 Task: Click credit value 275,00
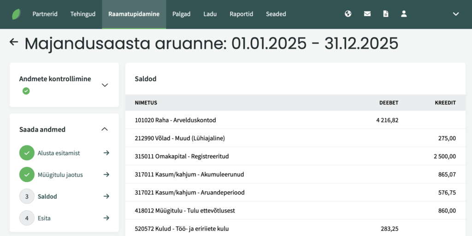coord(447,138)
